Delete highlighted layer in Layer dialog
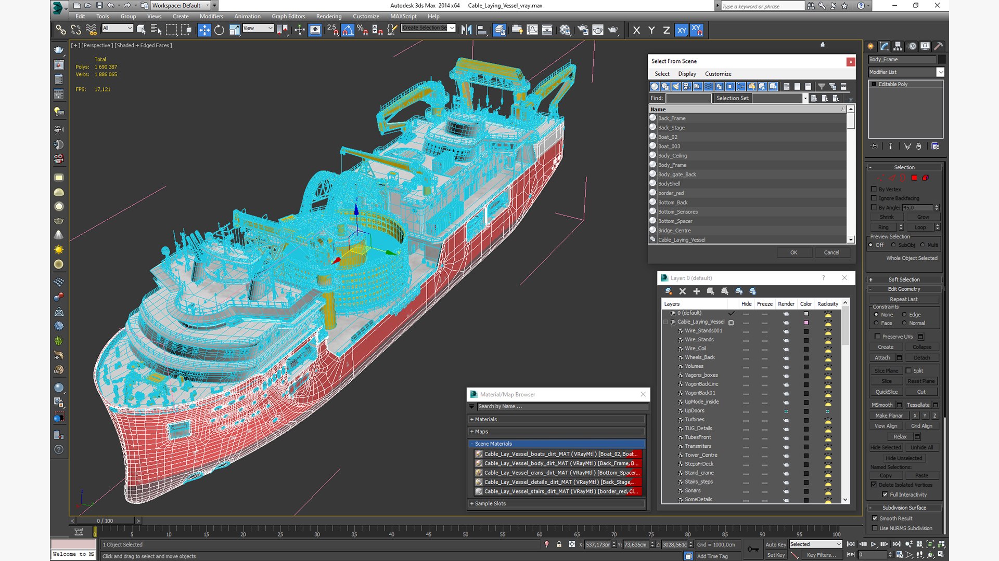Image resolution: width=999 pixels, height=561 pixels. pos(683,291)
